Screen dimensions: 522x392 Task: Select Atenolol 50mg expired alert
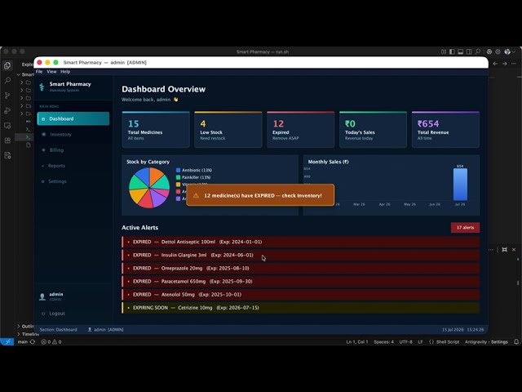(301, 295)
